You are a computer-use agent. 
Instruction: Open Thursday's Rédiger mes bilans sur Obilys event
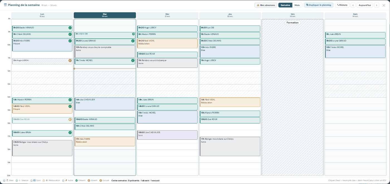[230, 146]
